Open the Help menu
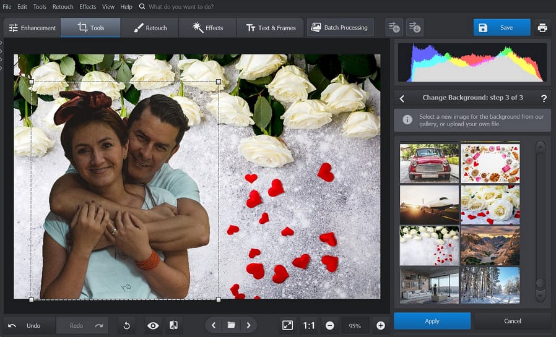This screenshot has height=337, width=556. point(126,7)
